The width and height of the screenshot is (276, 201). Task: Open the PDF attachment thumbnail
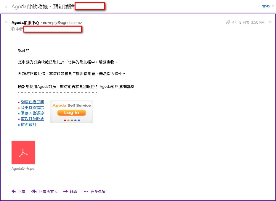coord(23,153)
